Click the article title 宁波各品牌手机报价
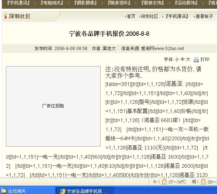 (109, 34)
